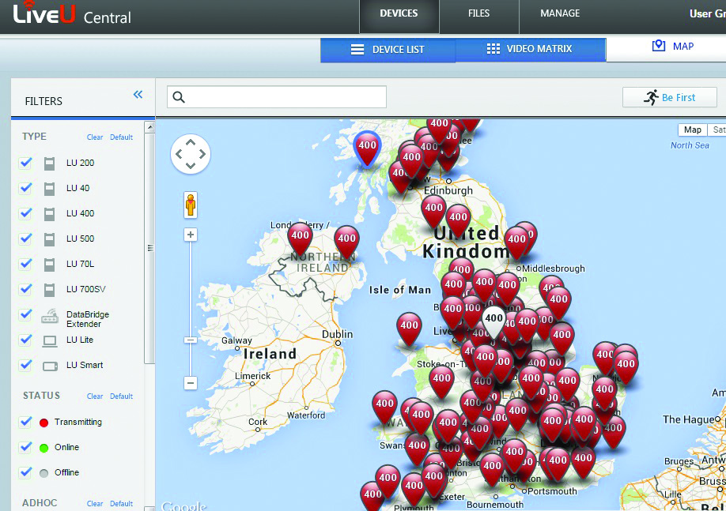Open the Manage menu
This screenshot has width=726, height=511.
[x=560, y=15]
